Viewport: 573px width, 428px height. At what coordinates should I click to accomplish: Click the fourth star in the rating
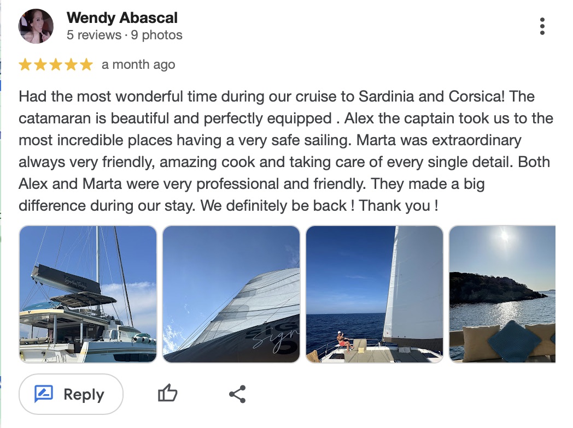71,65
